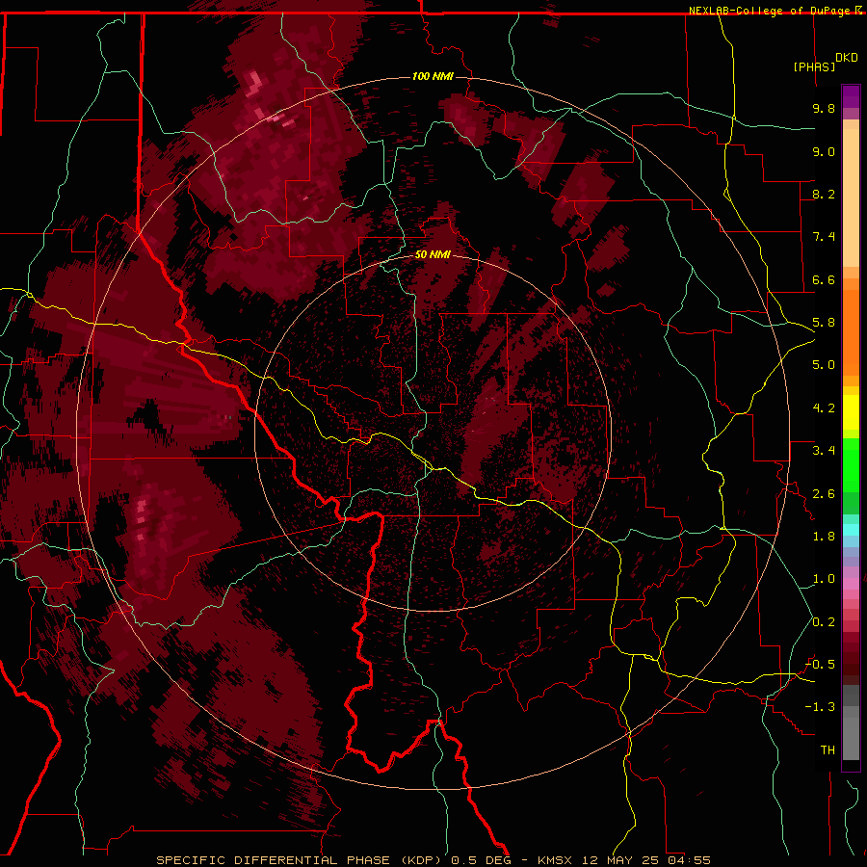Select the 2.6 scale value
This screenshot has height=867, width=867.
point(824,494)
